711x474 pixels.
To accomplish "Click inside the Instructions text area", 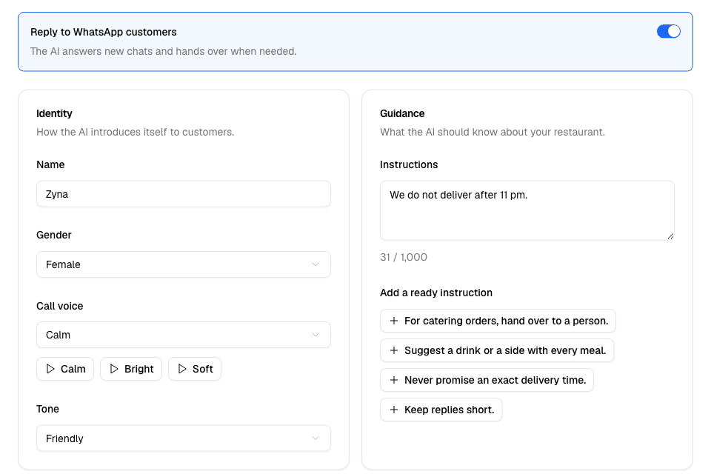I will [527, 210].
